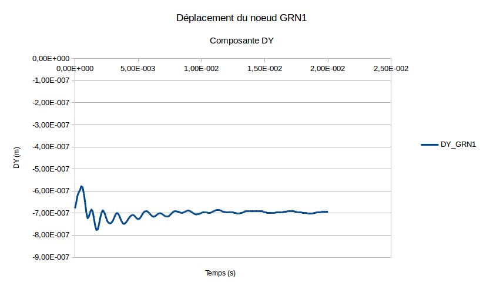Viewport: 483px width, 289px height.
Task: Click the first peak of the DY_GRN1 curve
Action: tap(82, 187)
